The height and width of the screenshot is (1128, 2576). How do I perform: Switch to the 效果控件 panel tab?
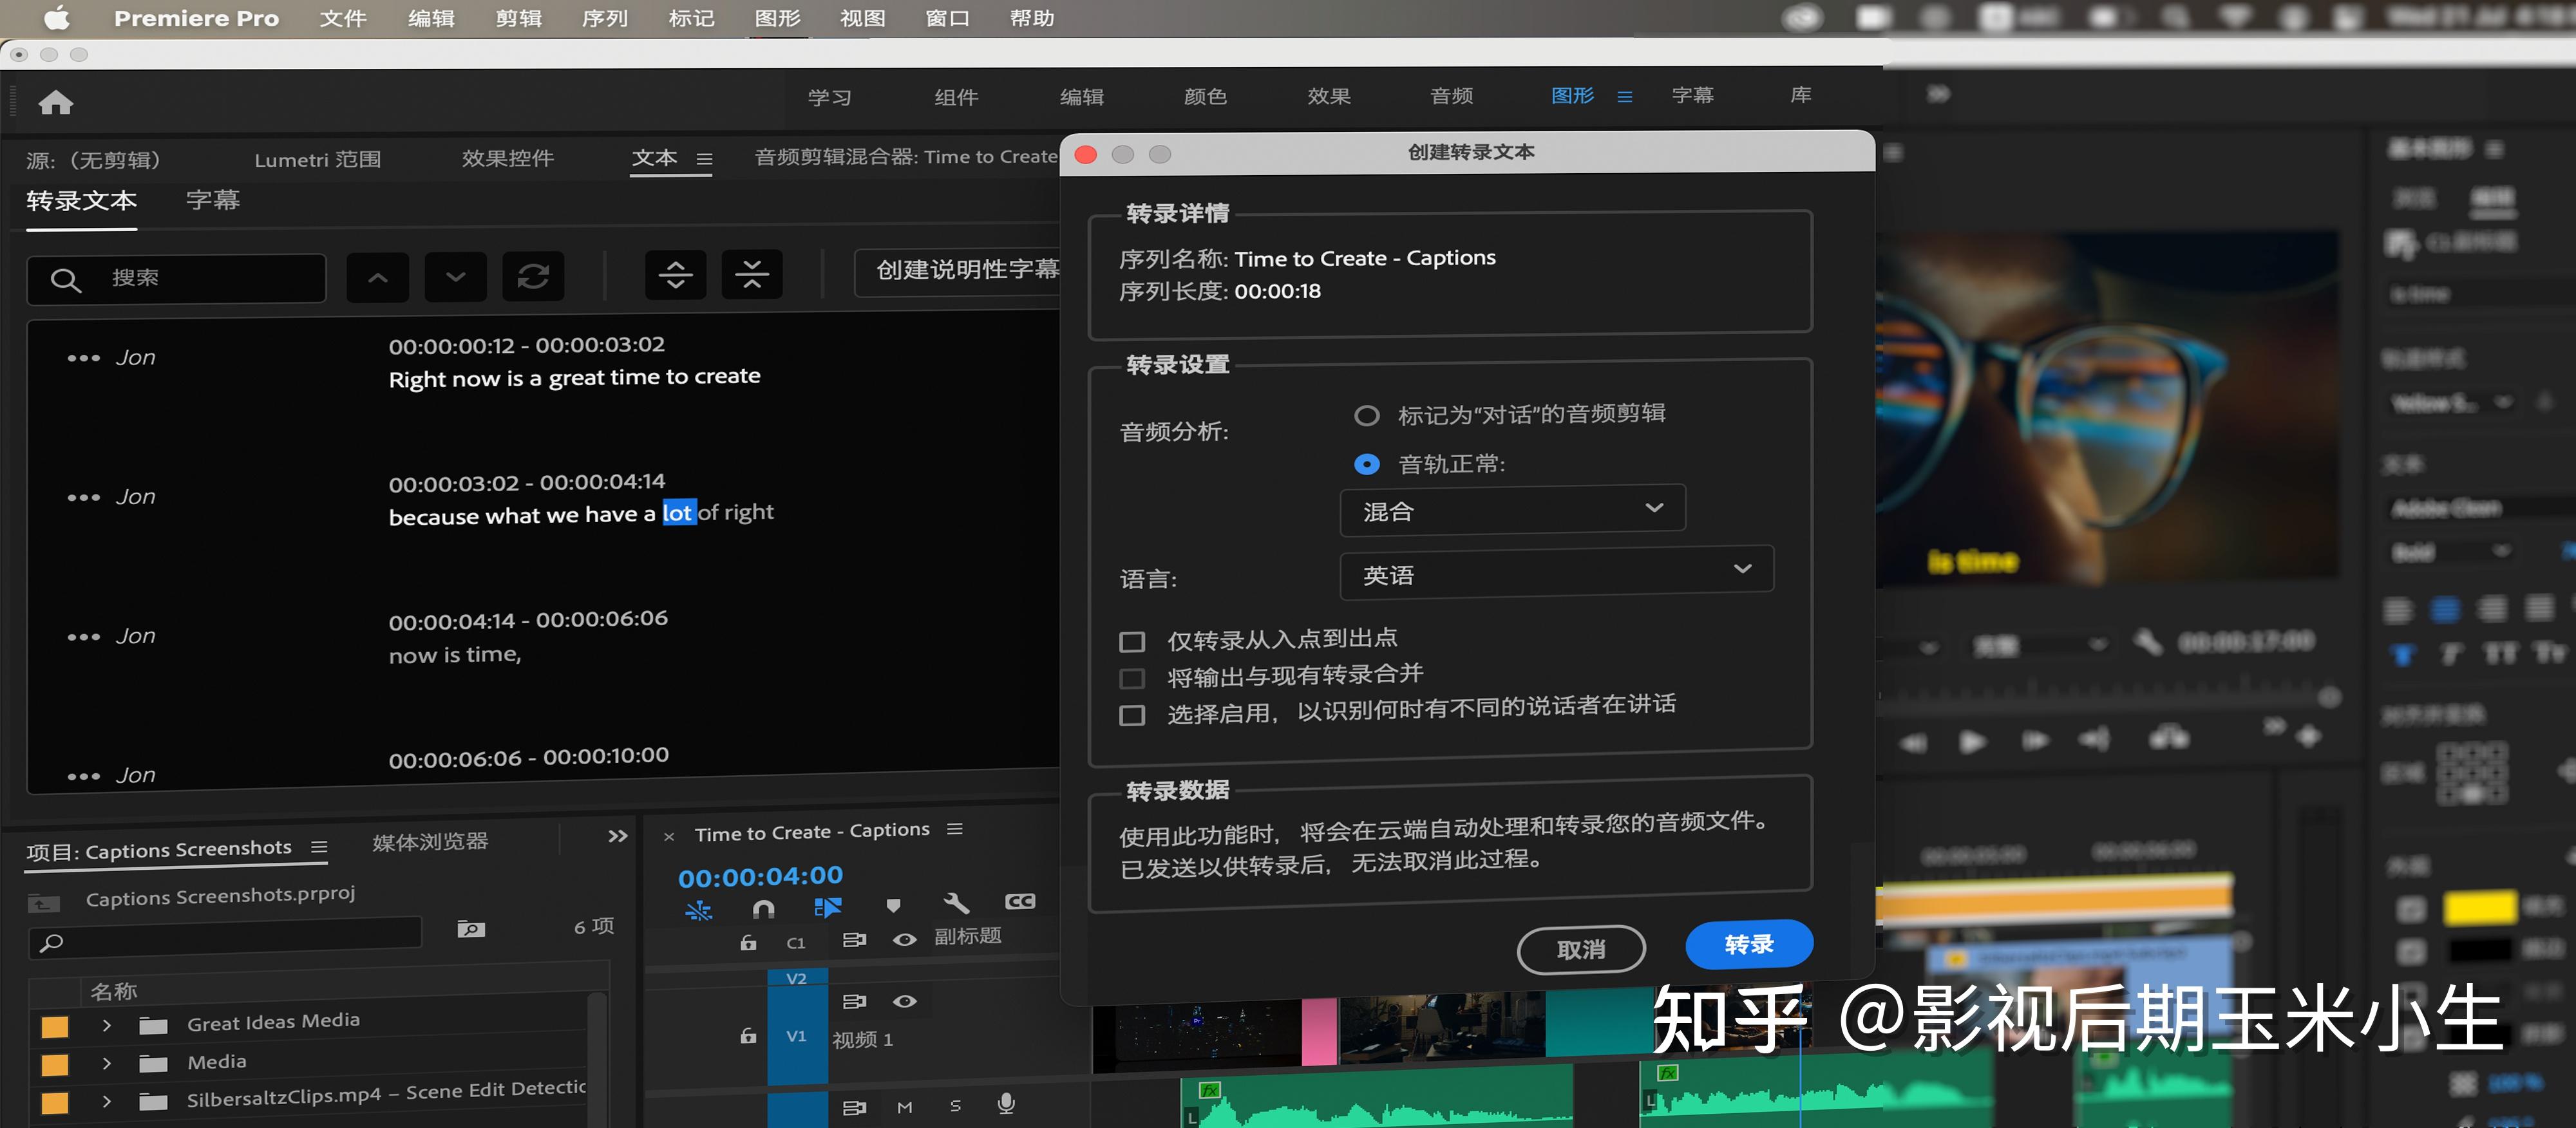tap(508, 158)
